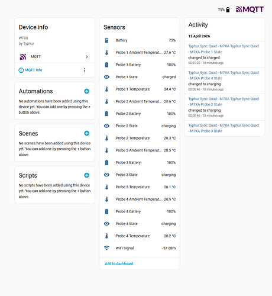Open the MQTT Info link

[30, 70]
